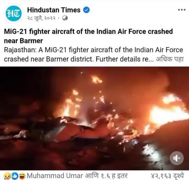The image size is (189, 180).
Task: Open the २८ जुलै, २०२२ post date
Action: (x=41, y=18)
